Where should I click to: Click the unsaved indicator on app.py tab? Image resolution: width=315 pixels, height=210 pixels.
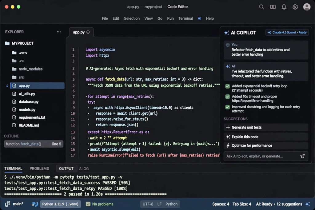[88, 32]
